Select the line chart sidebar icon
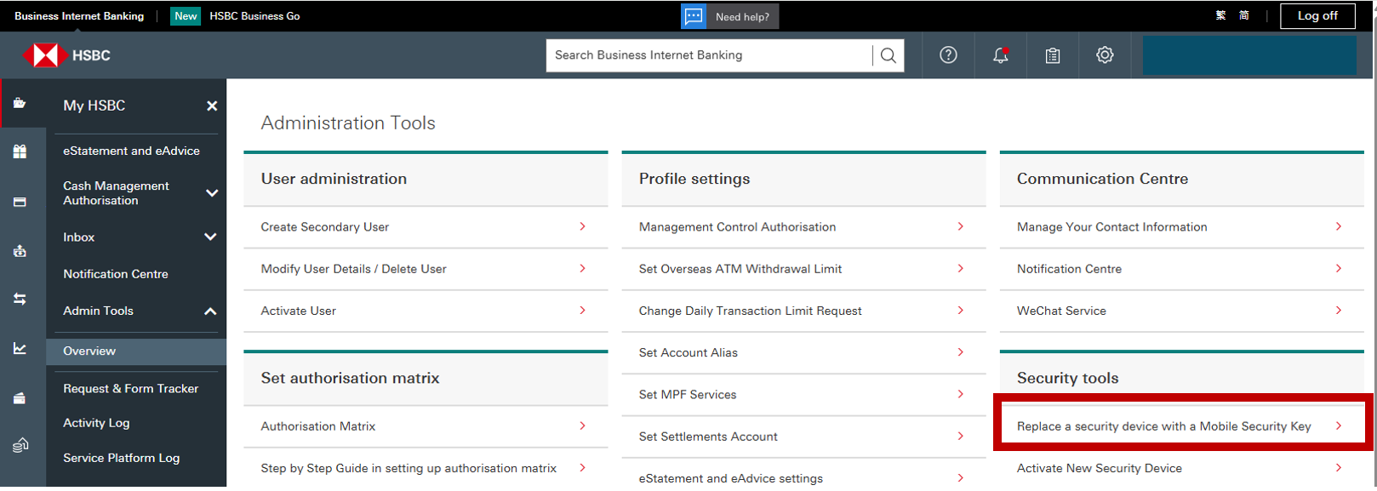 pyautogui.click(x=20, y=348)
